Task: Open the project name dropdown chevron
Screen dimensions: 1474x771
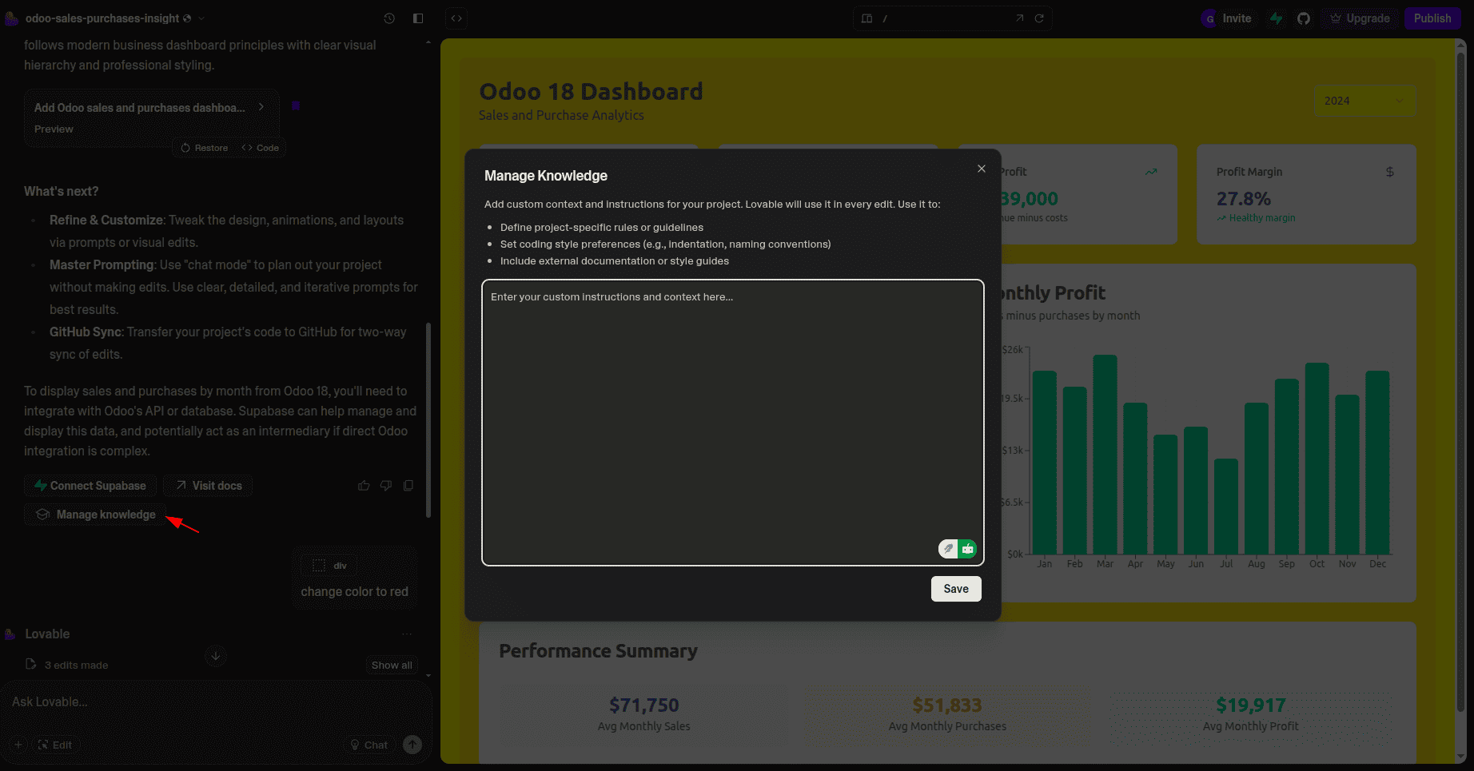Action: [x=201, y=18]
